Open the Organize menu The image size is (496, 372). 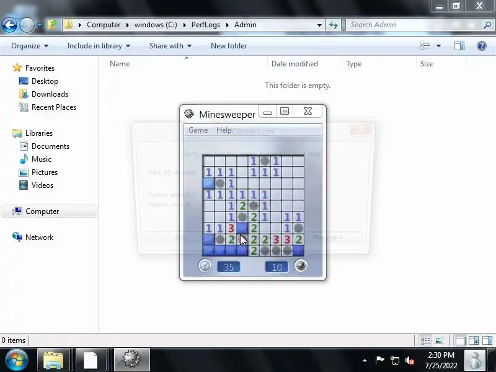(x=30, y=46)
